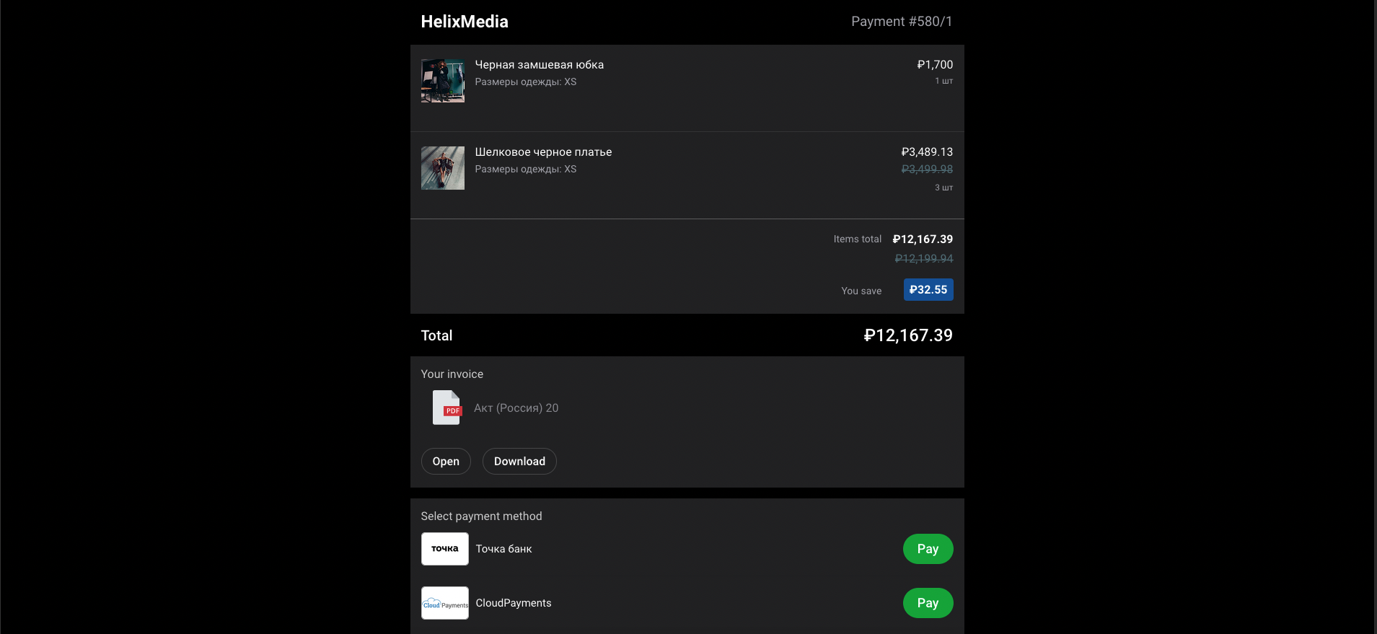Image resolution: width=1377 pixels, height=634 pixels.
Task: Click the Точка bank logo icon
Action: [445, 549]
